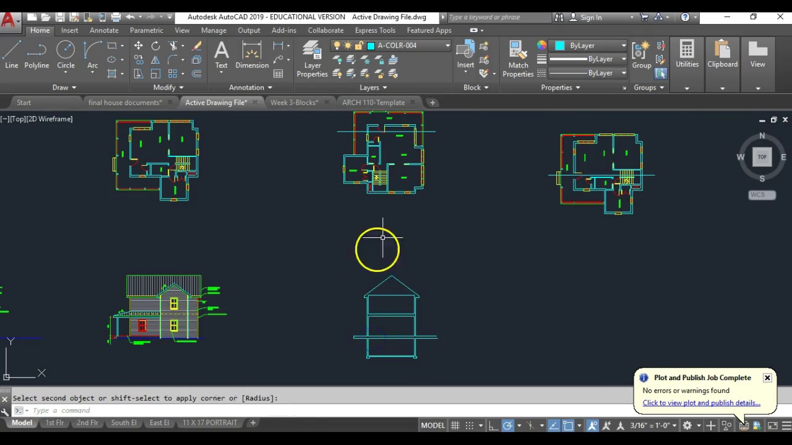The image size is (792, 445).
Task: Switch to the 1st Flr layout tab
Action: [x=54, y=423]
